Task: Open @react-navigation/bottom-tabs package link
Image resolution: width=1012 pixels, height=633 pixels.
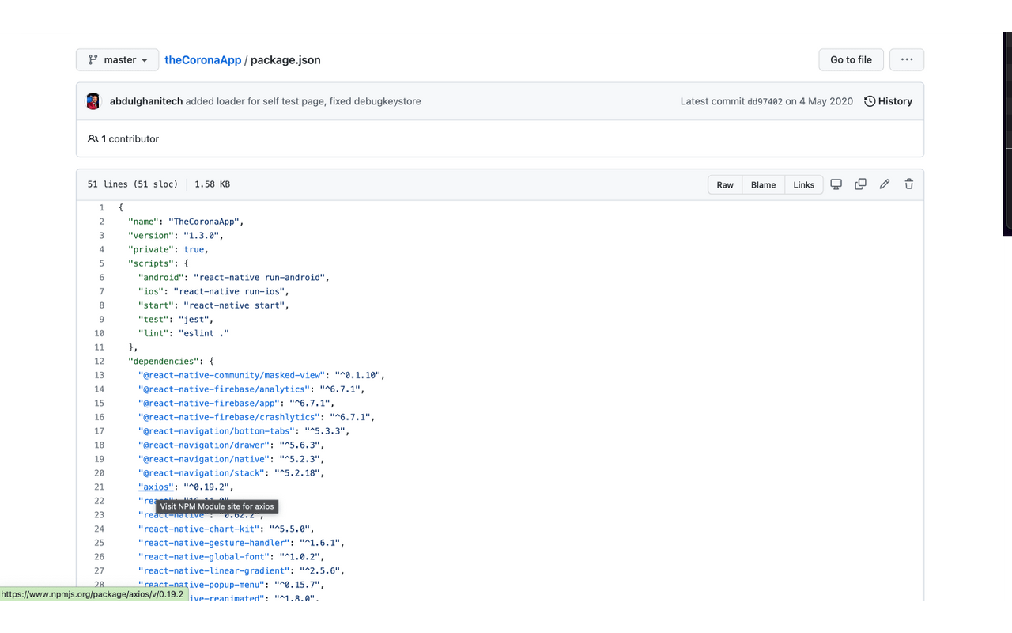Action: click(217, 431)
